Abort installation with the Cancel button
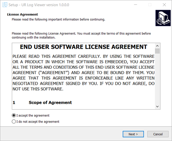The width and height of the screenshot is (172, 141). point(158,134)
